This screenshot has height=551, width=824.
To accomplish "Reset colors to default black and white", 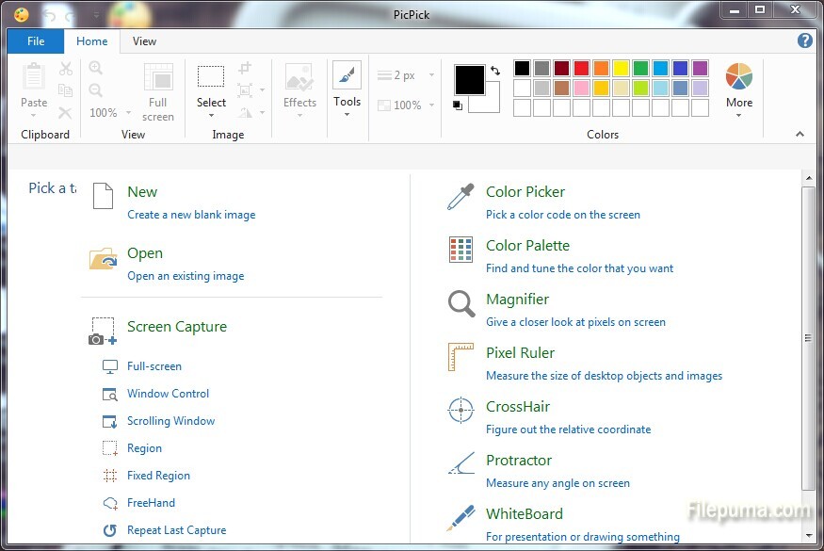I will pos(458,105).
